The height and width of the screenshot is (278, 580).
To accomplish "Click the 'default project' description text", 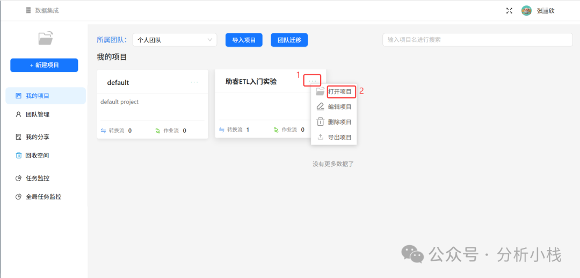I will click(x=119, y=102).
